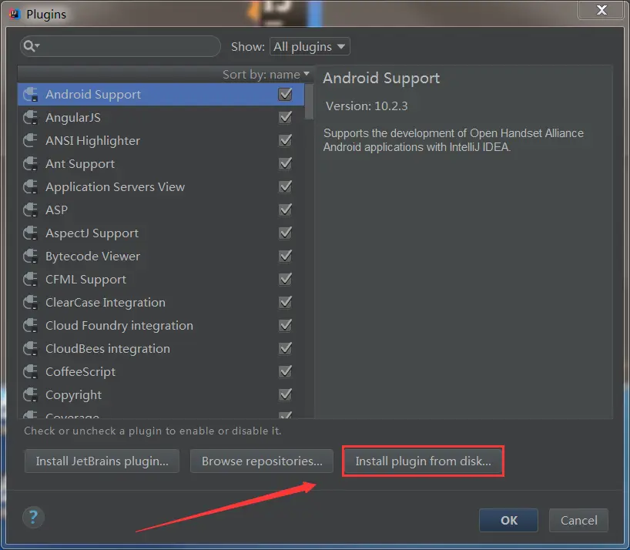Screen dimensions: 630x550
Task: Click the CloudBees integration plugin icon
Action: tap(31, 348)
